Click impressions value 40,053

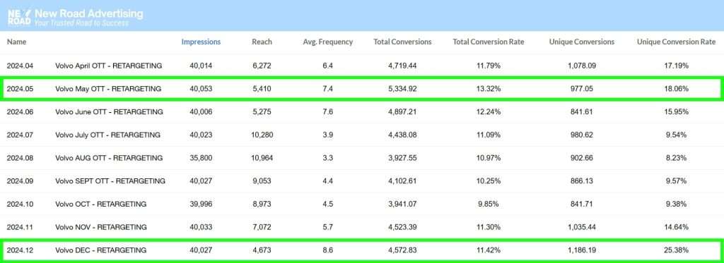201,89
